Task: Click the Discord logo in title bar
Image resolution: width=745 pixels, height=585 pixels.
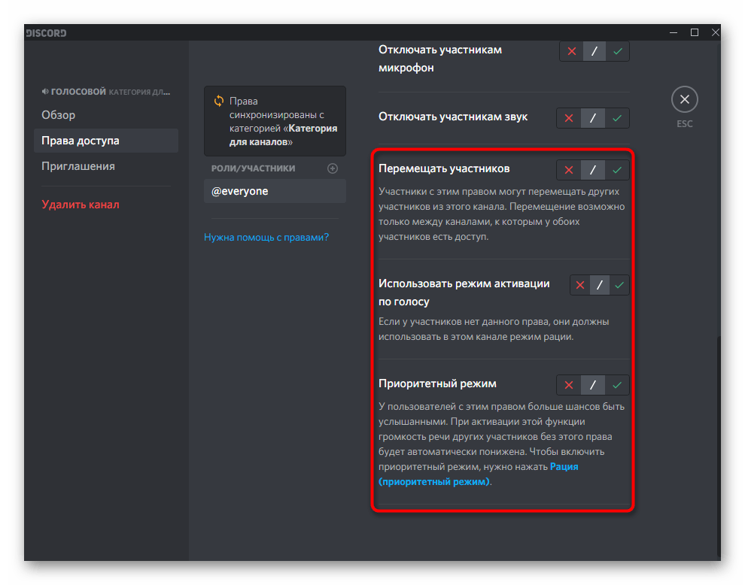Action: tap(46, 33)
